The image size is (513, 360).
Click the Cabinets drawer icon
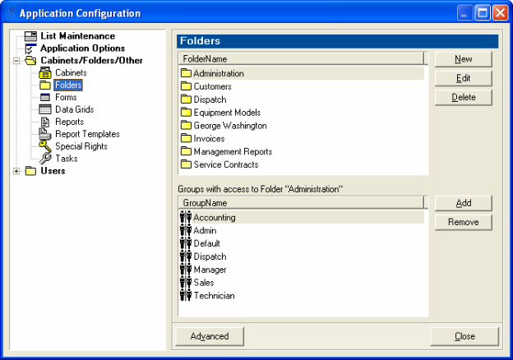(x=45, y=72)
